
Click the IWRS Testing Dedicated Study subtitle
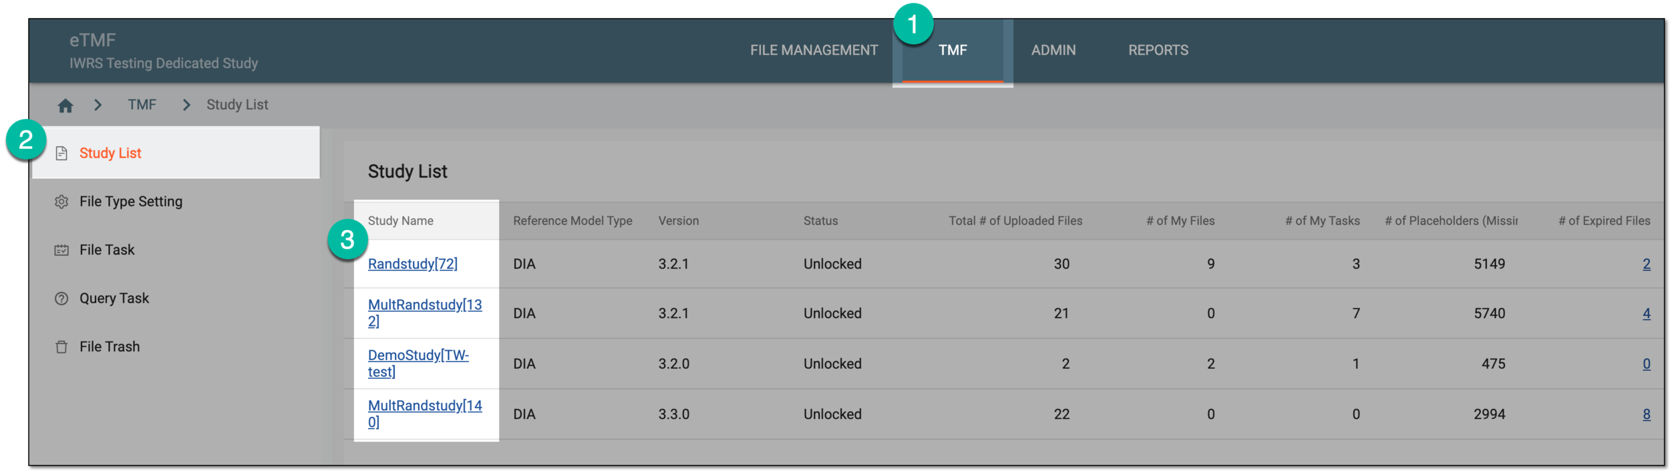[x=164, y=63]
